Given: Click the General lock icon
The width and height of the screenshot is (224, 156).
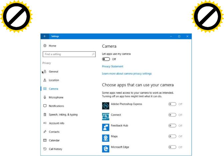Looking at the screenshot, I should [45, 71].
